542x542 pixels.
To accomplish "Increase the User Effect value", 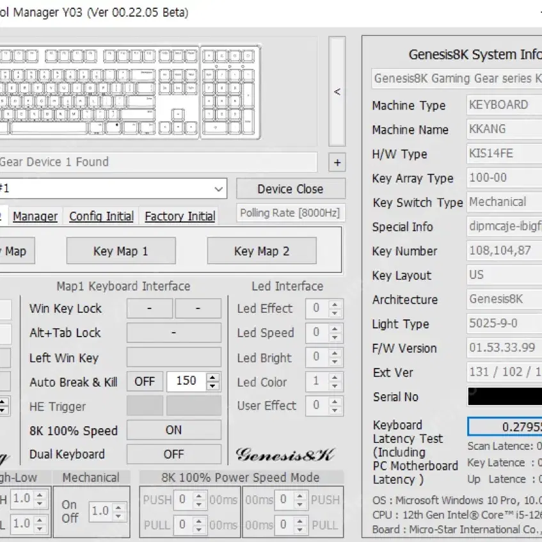I will coord(335,401).
